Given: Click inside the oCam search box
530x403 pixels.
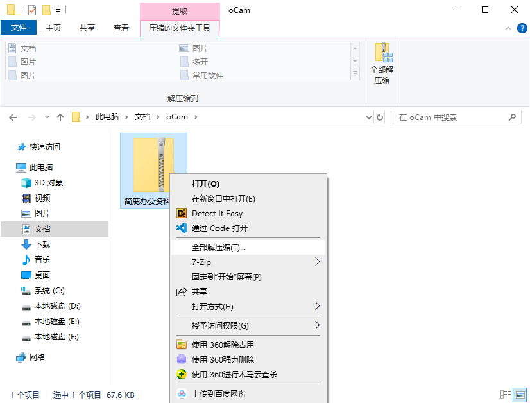Looking at the screenshot, I should pyautogui.click(x=449, y=117).
